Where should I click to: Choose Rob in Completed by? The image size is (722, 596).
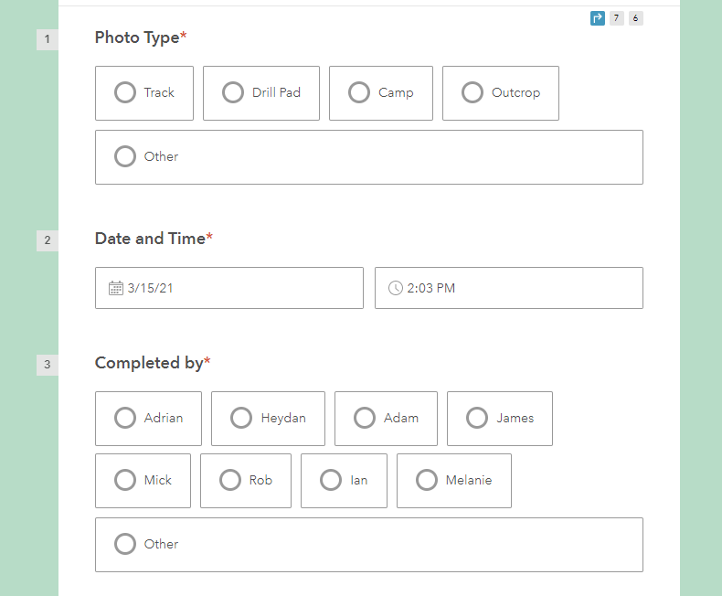click(246, 481)
